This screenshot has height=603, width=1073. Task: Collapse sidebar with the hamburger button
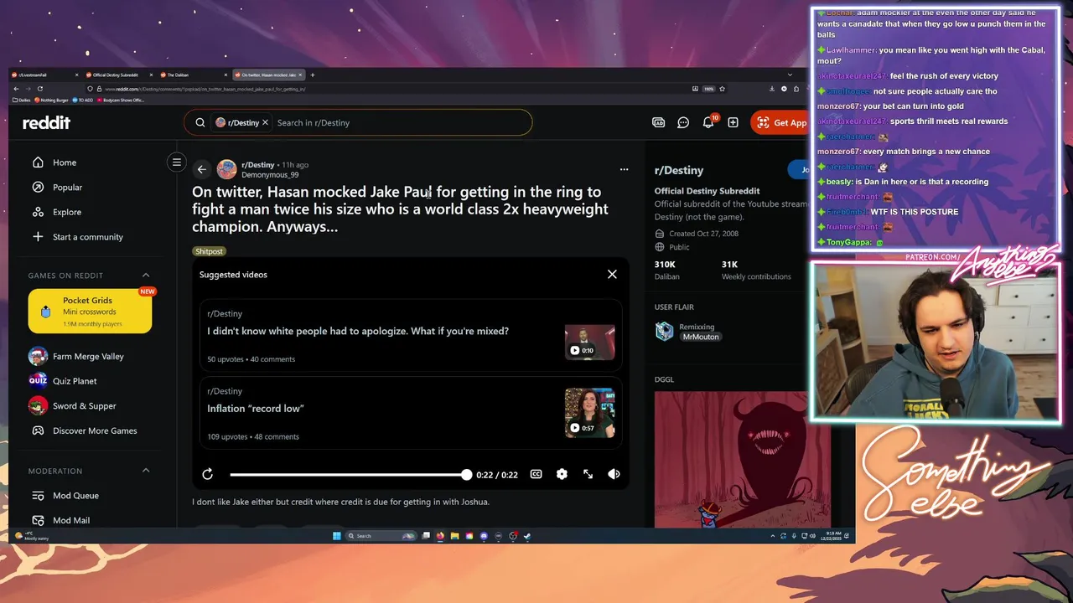pyautogui.click(x=177, y=162)
